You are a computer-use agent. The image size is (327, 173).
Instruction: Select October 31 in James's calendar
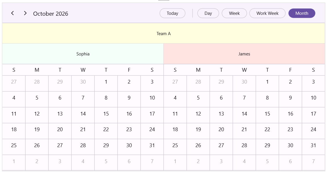coord(313,147)
